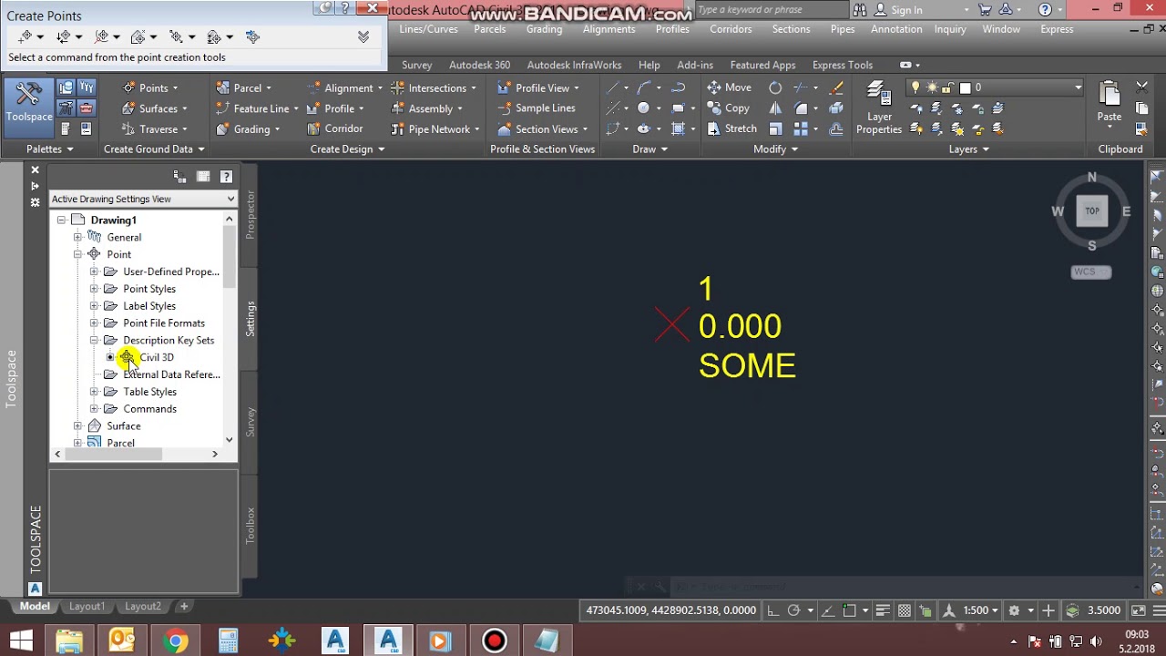Open calculator app in taskbar
This screenshot has height=656, width=1166.
[x=228, y=641]
